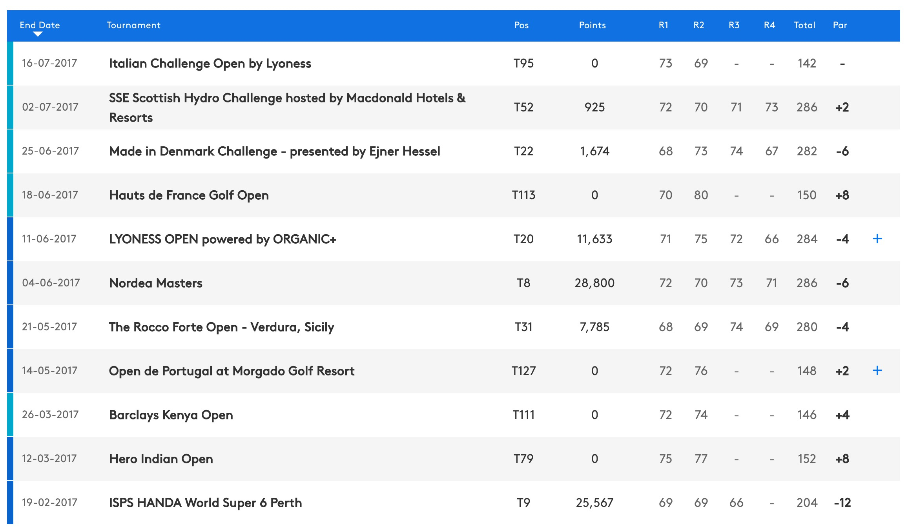Open Nordea Masters tournament
Screen dimensions: 908x532
coord(155,283)
